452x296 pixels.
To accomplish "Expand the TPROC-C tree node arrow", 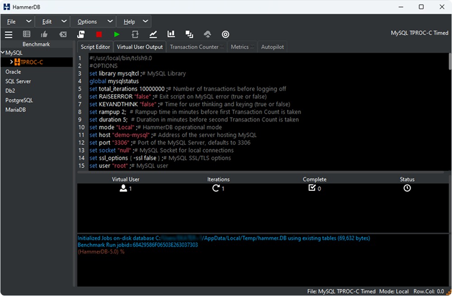I will 11,61.
